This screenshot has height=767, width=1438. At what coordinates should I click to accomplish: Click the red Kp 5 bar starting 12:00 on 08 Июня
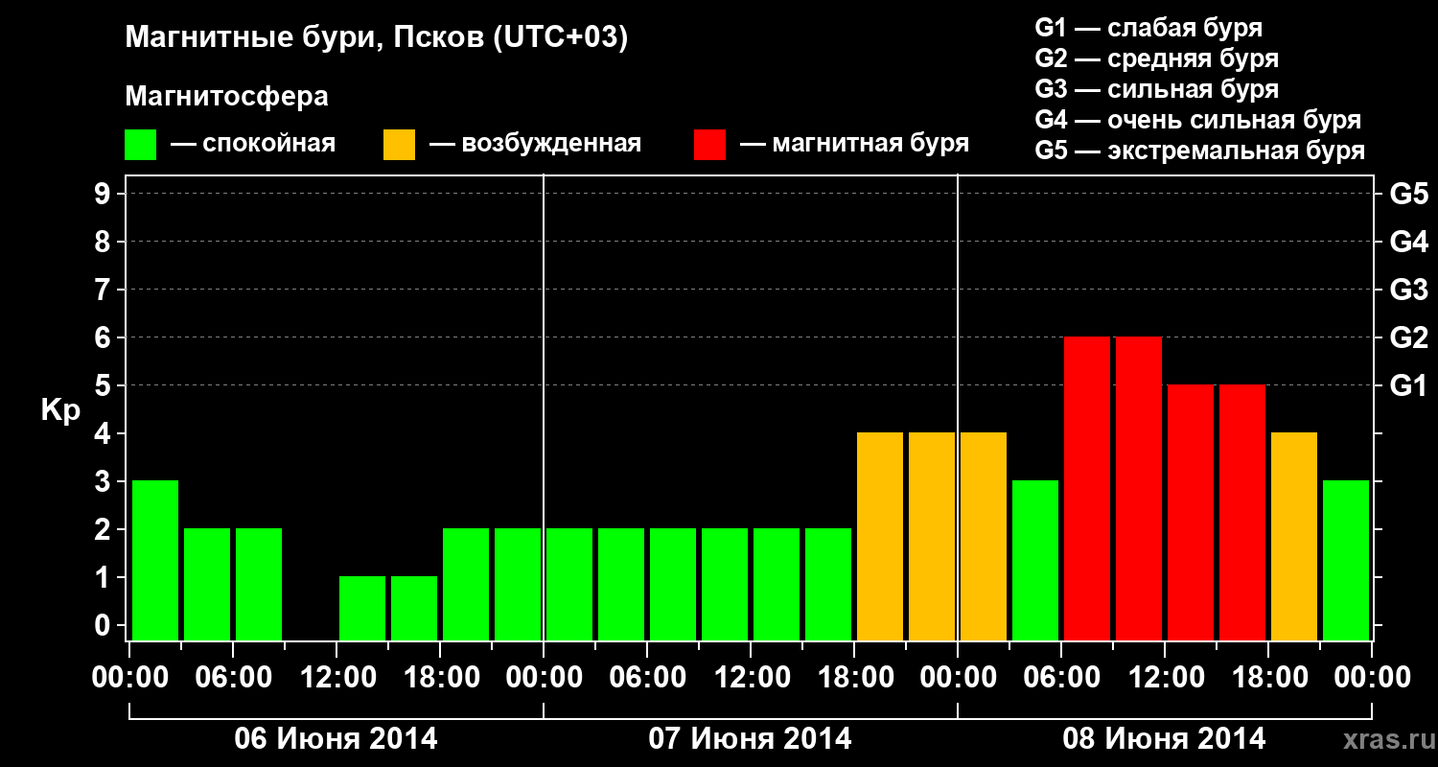click(1191, 512)
